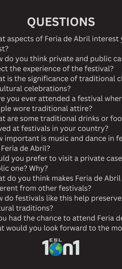Select 'at festivals in your country?' line
122x269 pixels.
(54, 129)
